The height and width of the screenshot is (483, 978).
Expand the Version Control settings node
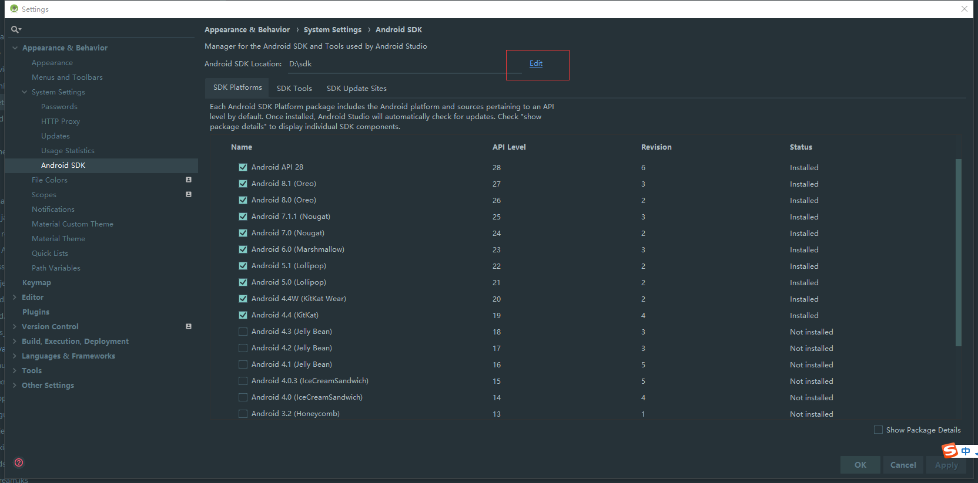click(x=15, y=327)
